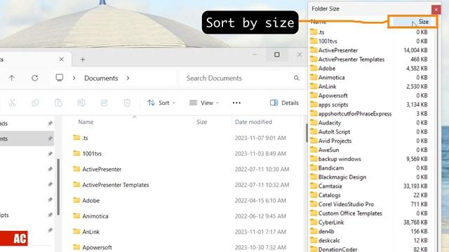
Task: Select deskcalc row in Folder Size
Action: pyautogui.click(x=370, y=241)
